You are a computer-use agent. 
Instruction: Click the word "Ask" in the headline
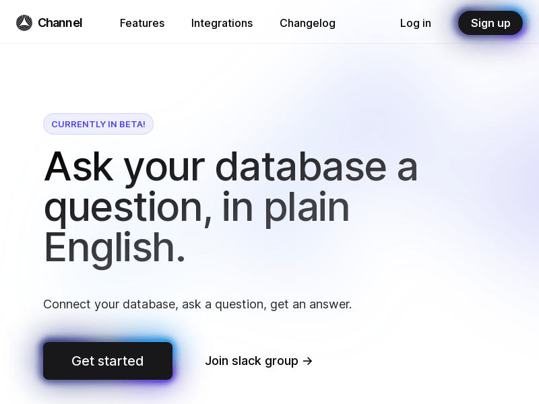[x=79, y=166]
